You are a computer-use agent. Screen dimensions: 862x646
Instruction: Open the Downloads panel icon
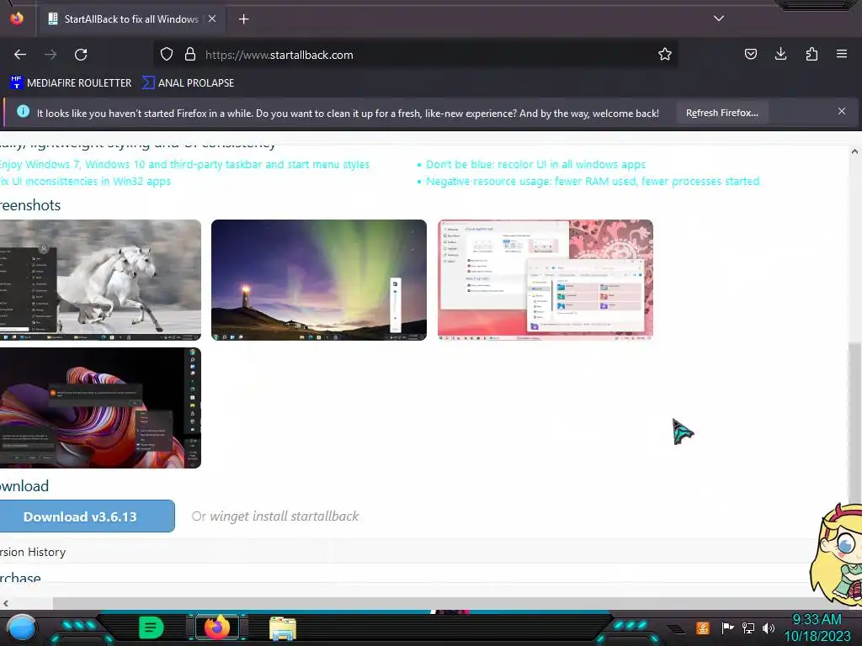(780, 54)
